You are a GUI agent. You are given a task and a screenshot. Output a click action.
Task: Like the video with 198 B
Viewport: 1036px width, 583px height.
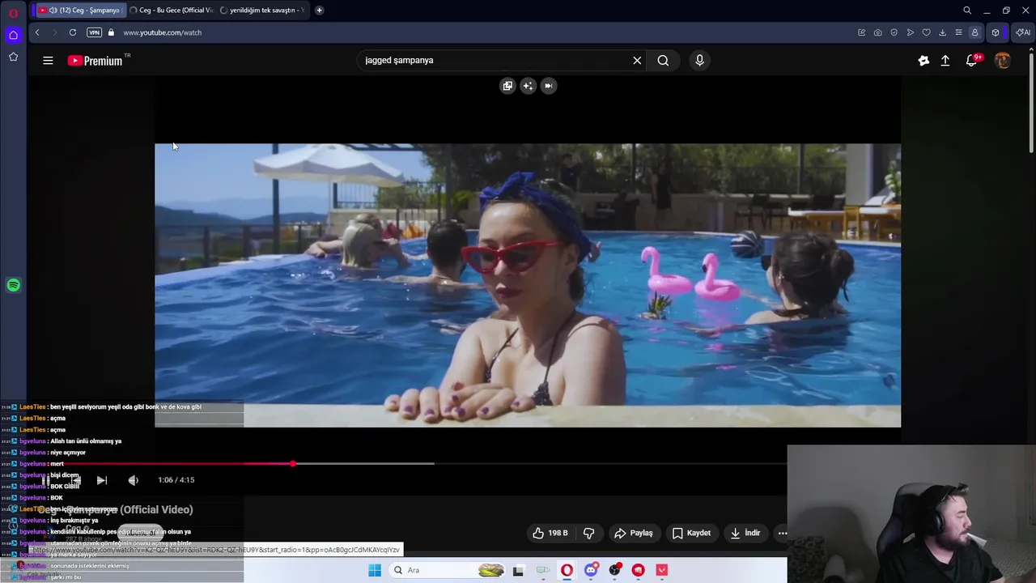550,533
